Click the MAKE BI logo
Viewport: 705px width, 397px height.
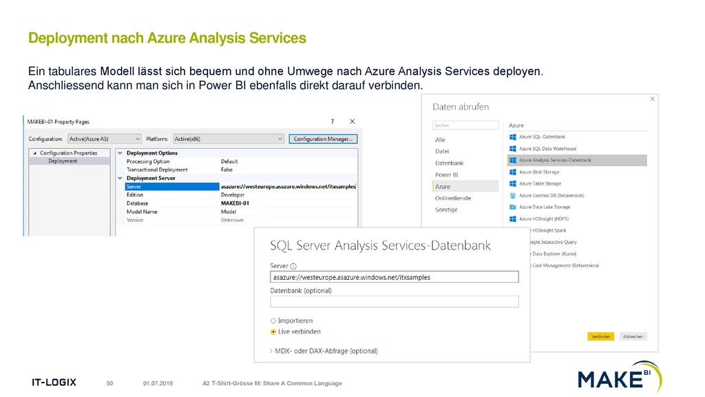click(620, 378)
